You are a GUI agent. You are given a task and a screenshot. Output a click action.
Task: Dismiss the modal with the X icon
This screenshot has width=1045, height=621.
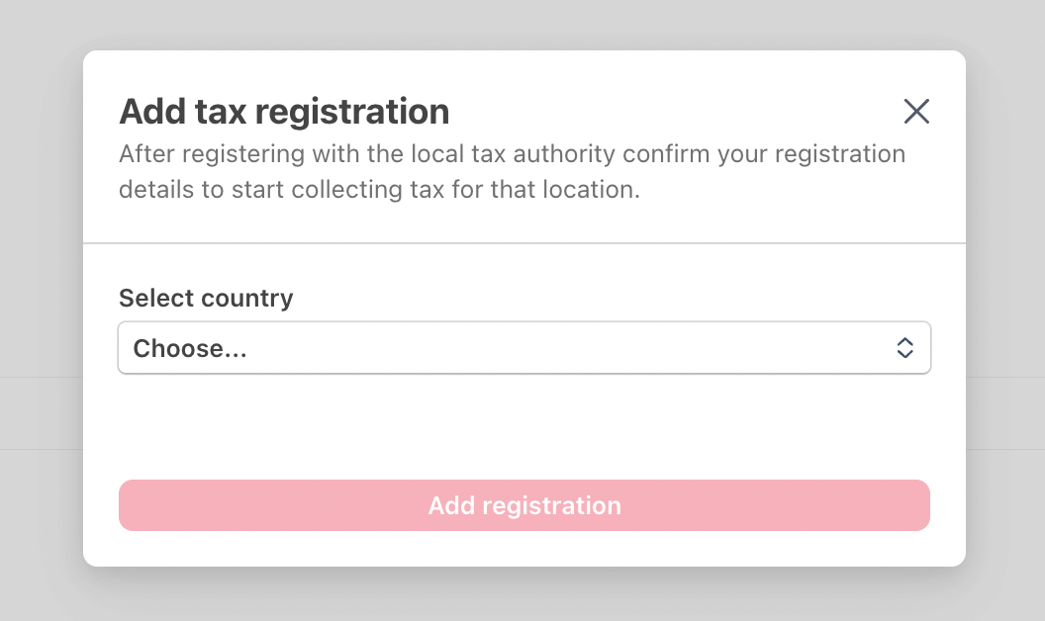pos(916,112)
